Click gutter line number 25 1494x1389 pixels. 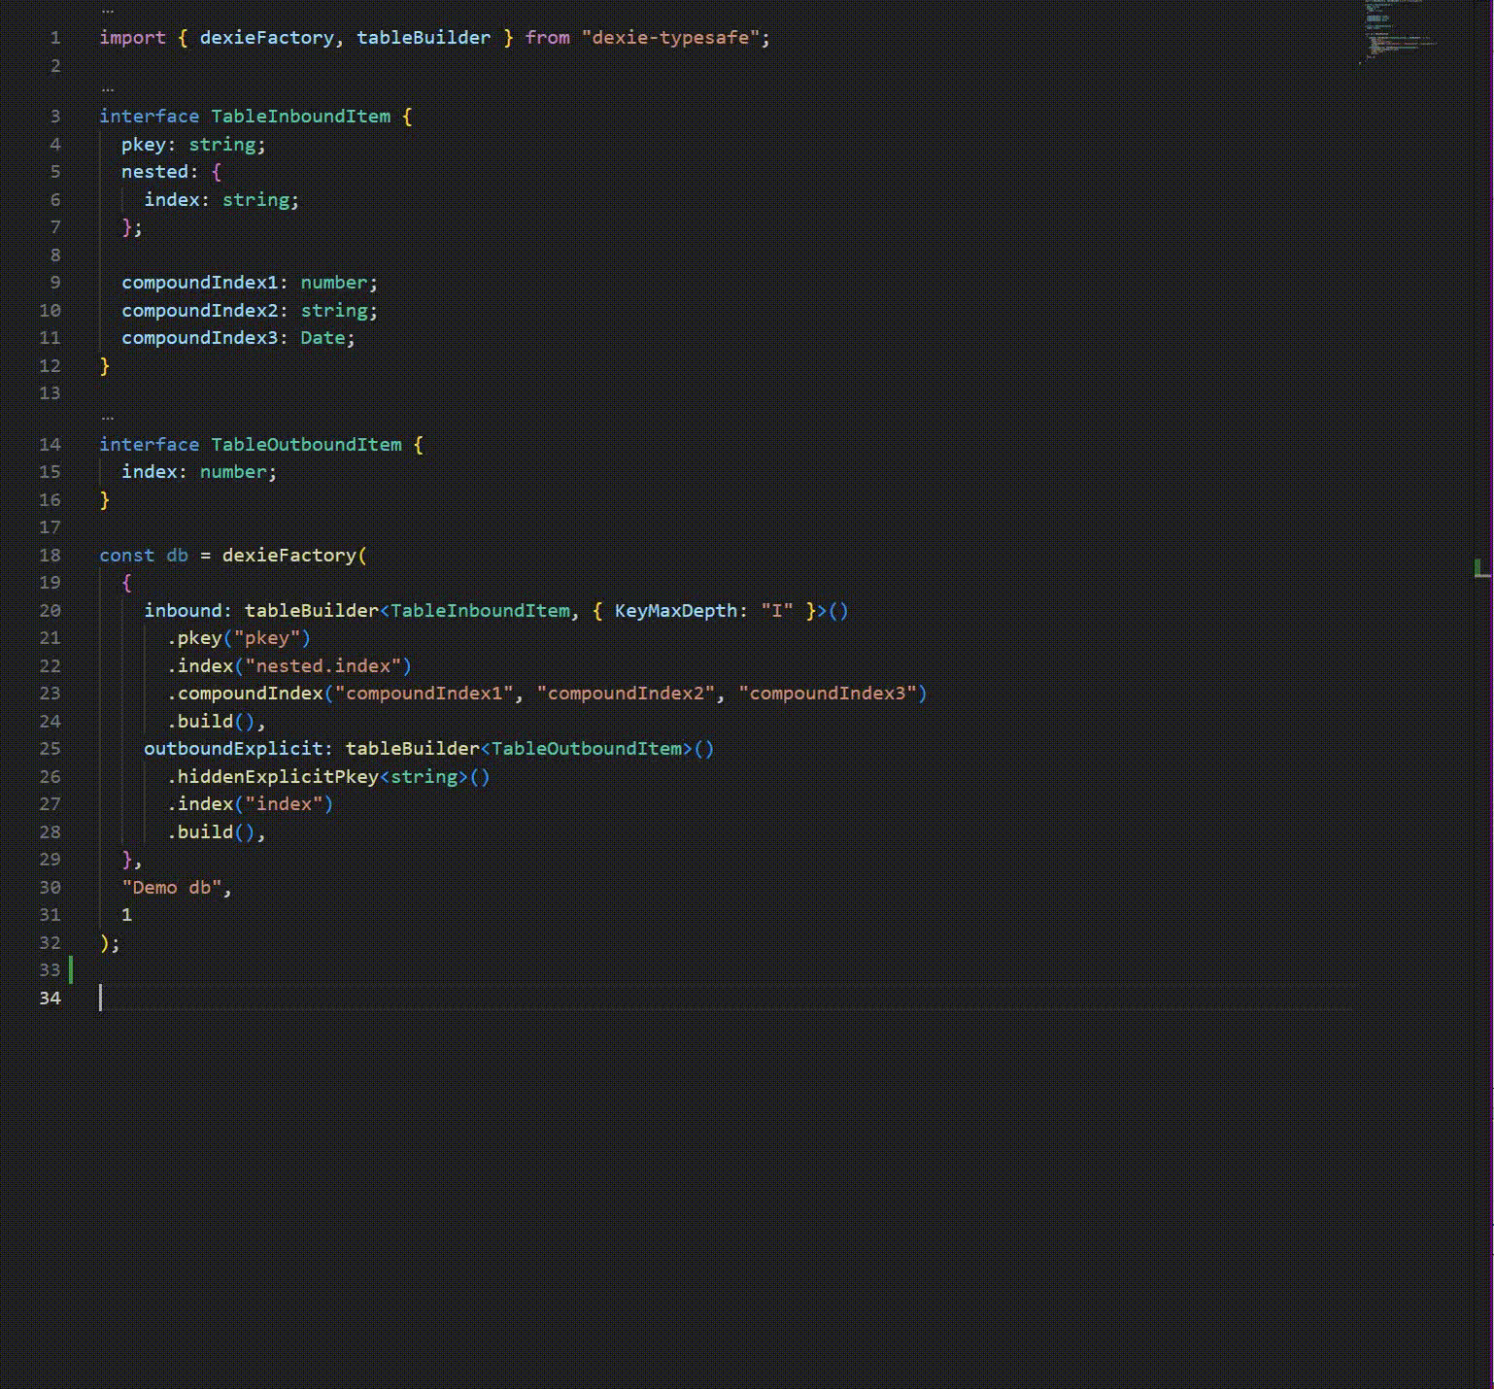click(50, 749)
